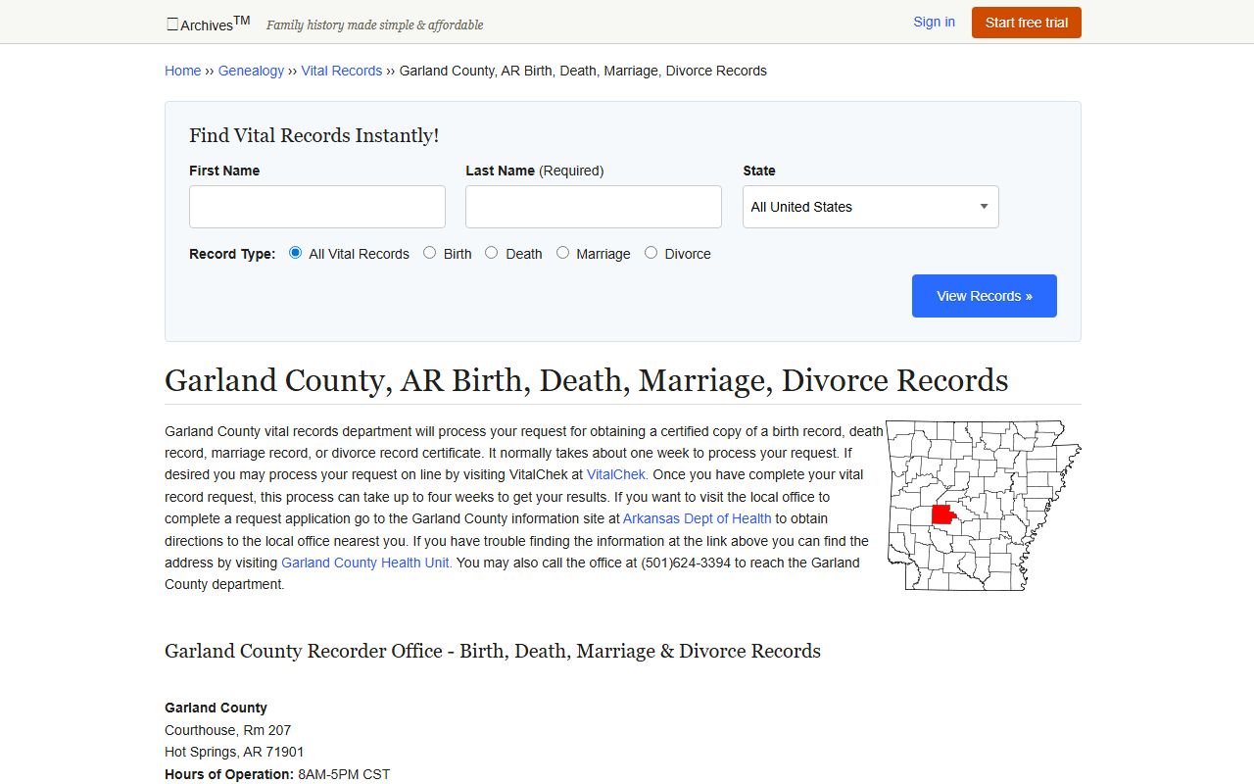Click the page heading Garland County, AR Records

(586, 380)
